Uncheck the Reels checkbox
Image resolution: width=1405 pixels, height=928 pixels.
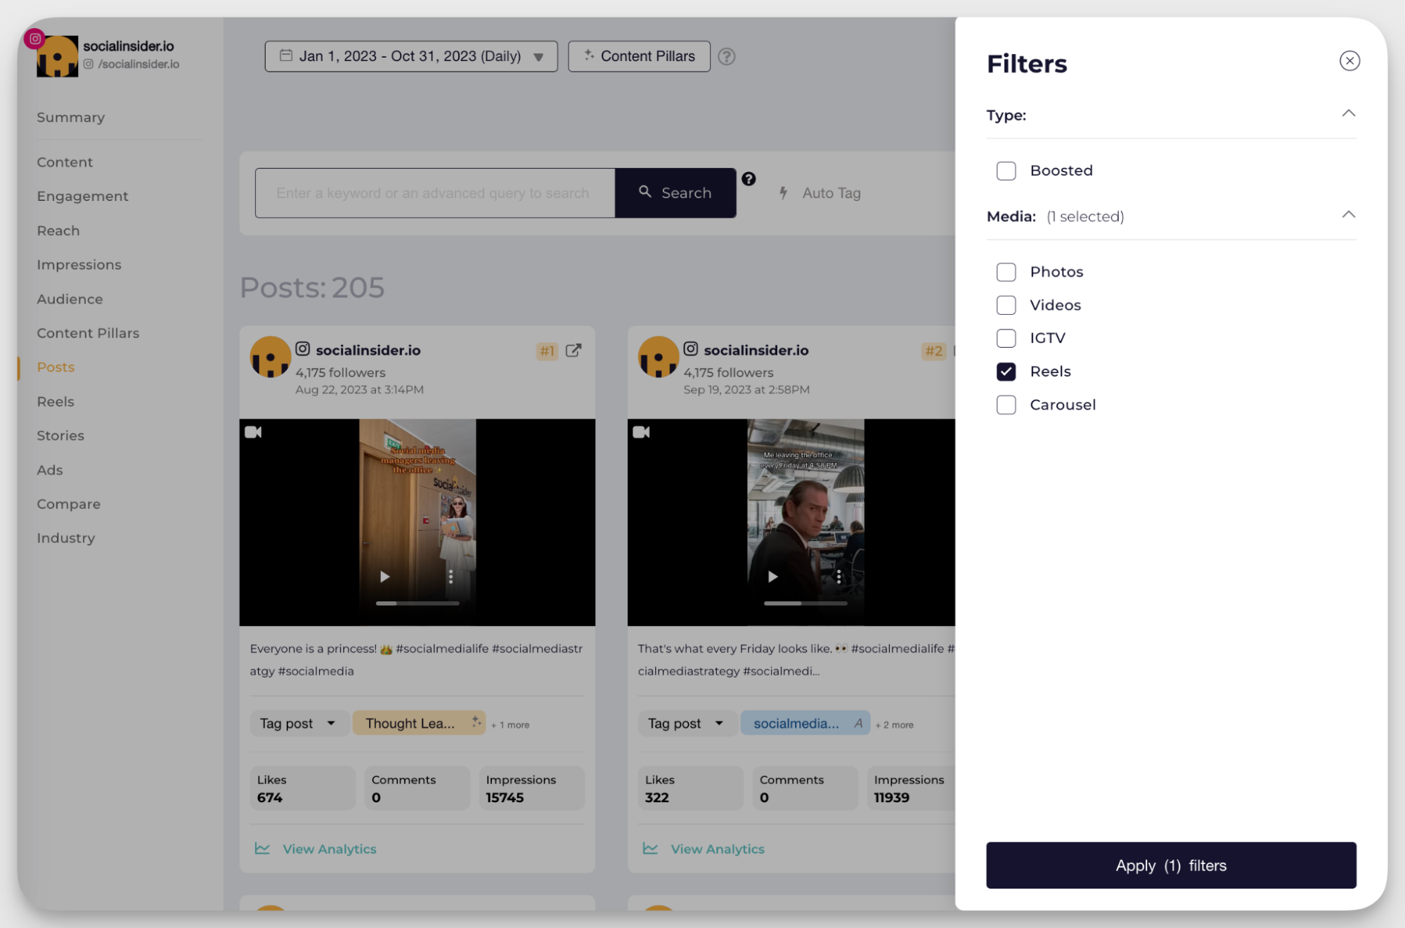[1006, 372]
